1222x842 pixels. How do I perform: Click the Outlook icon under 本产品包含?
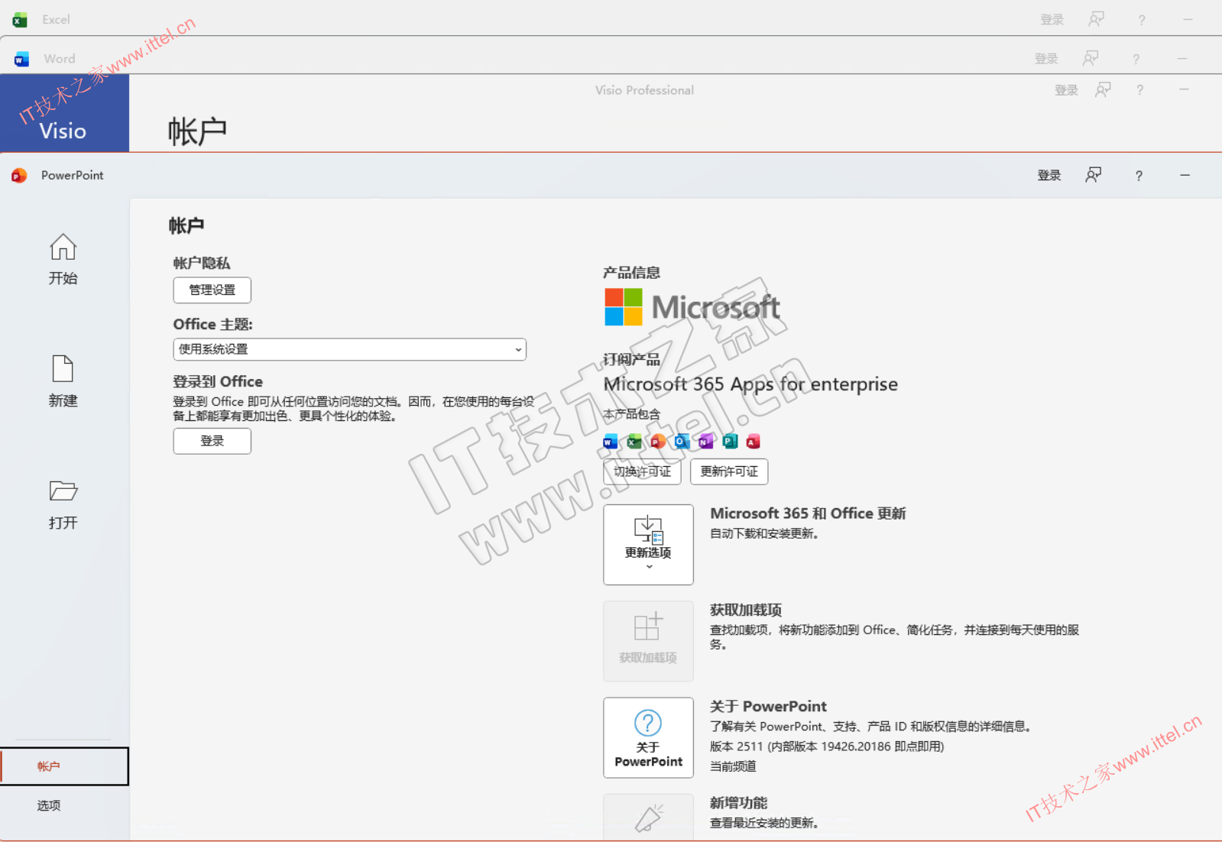pos(682,442)
